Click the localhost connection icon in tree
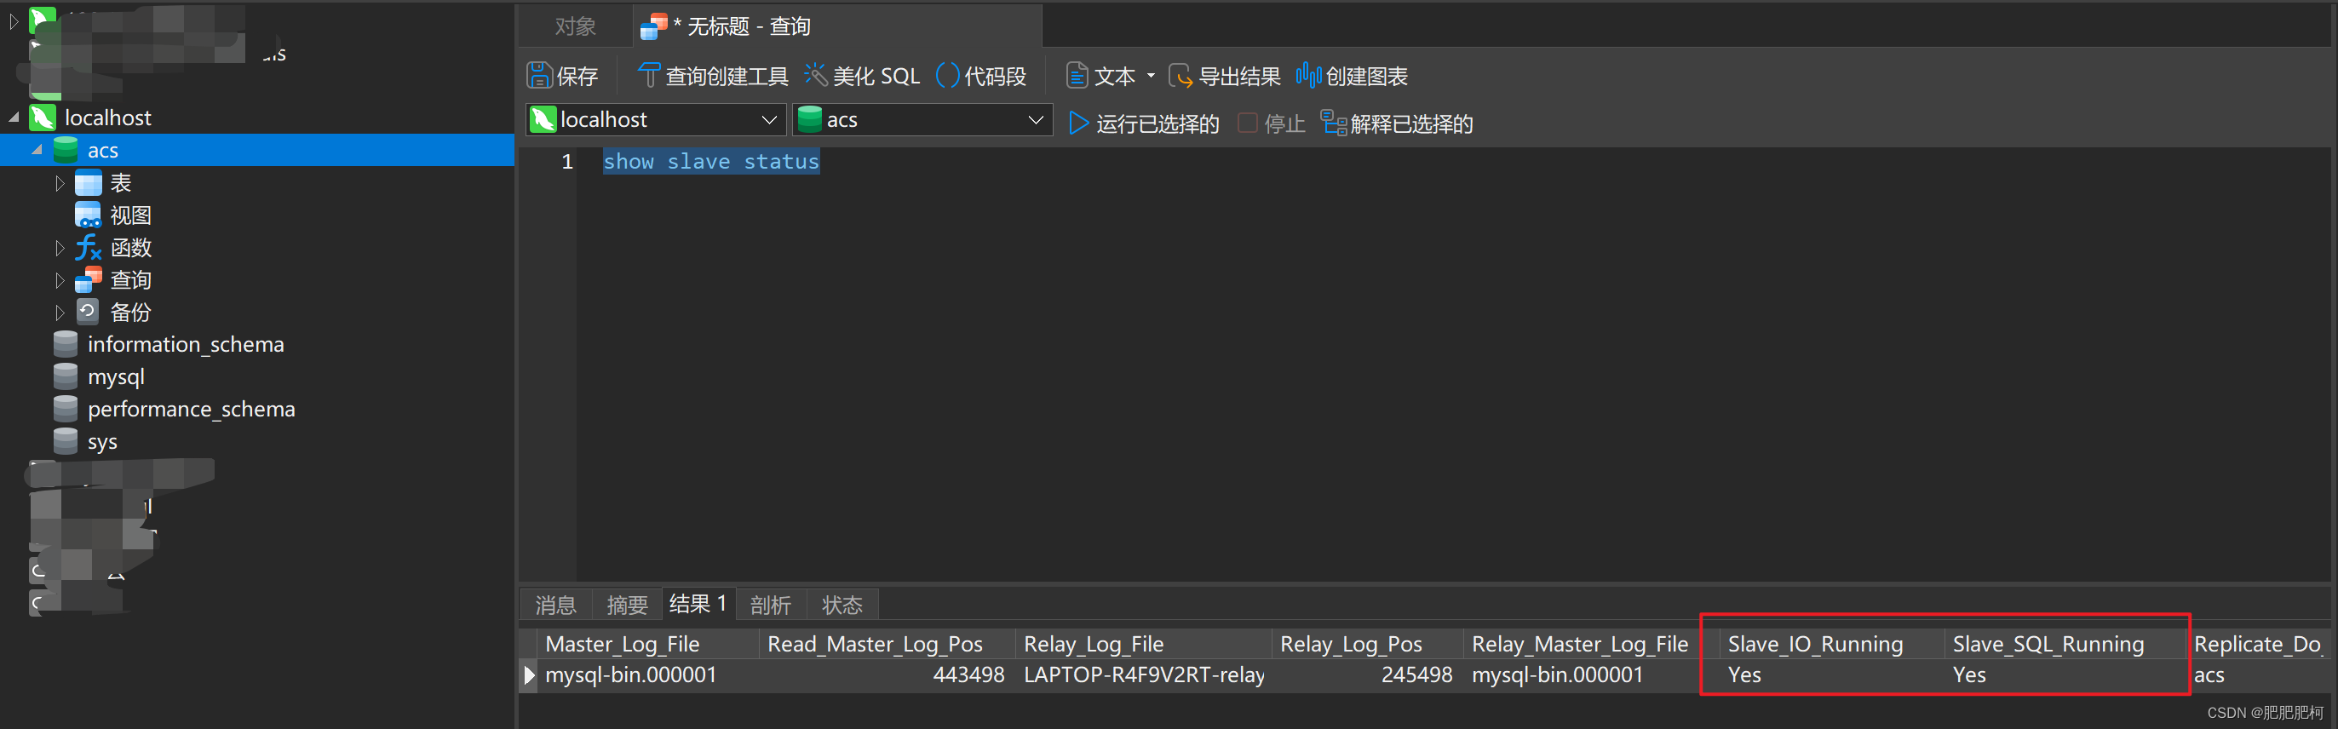 coord(43,118)
